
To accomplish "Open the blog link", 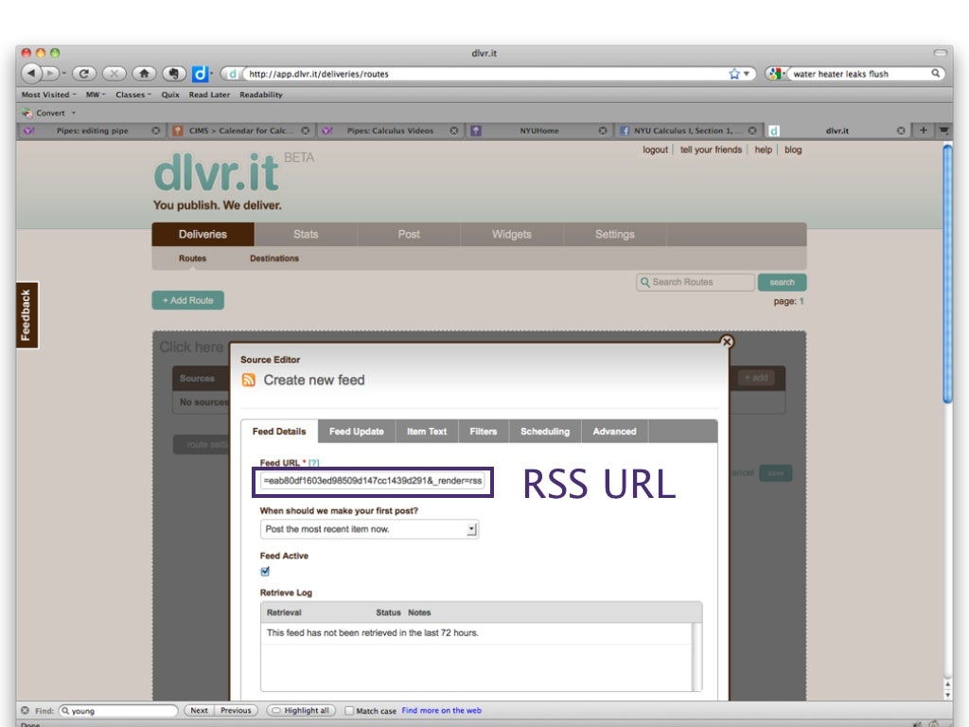I will pos(793,150).
